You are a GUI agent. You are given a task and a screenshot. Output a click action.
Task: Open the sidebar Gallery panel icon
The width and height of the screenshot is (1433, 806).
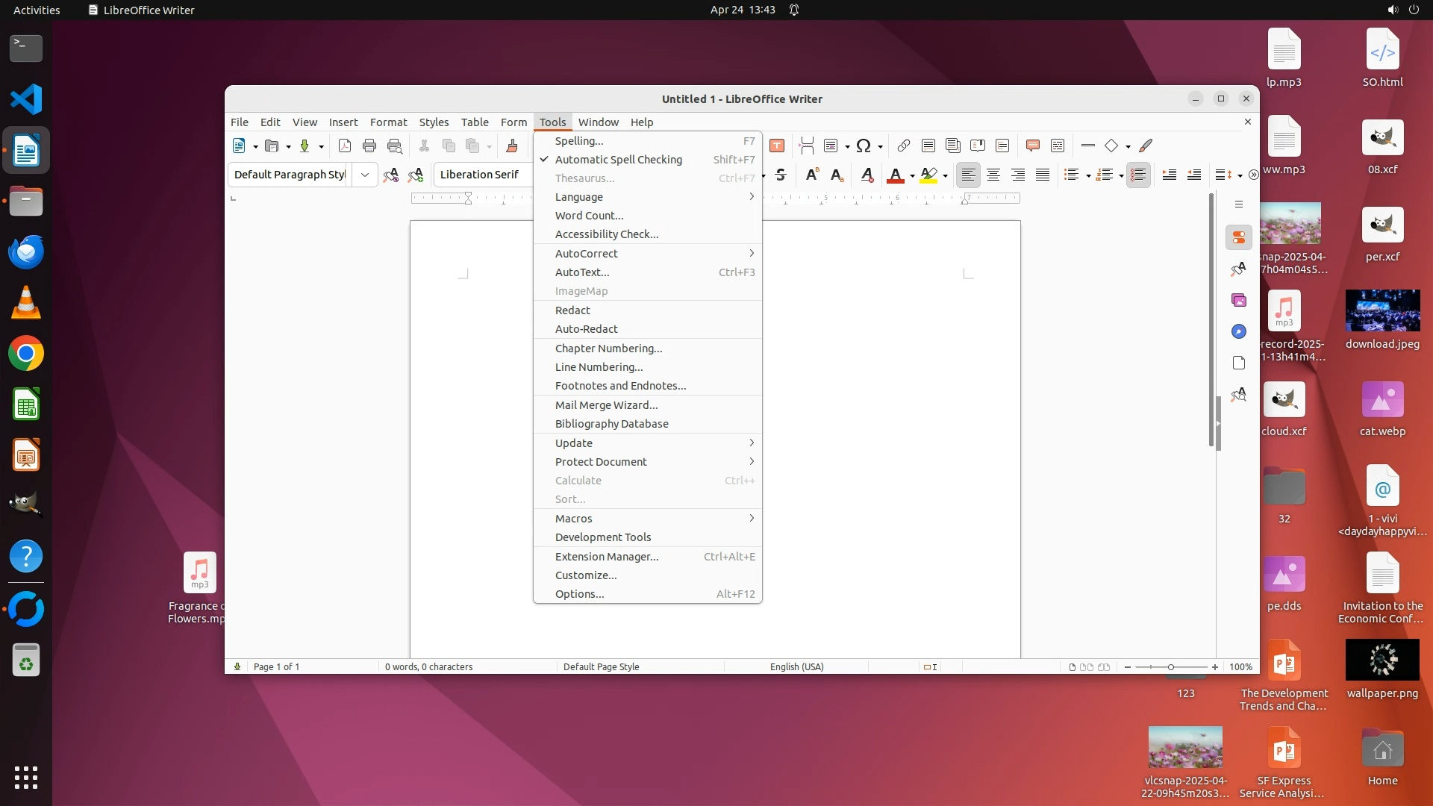pos(1239,300)
